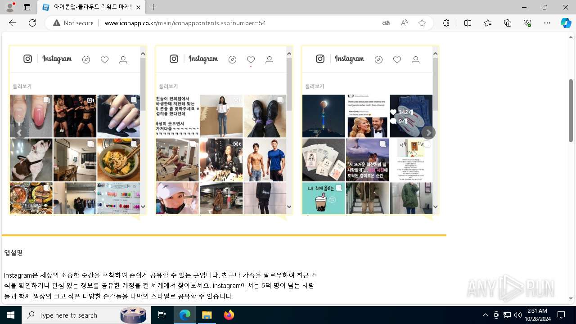This screenshot has height=324, width=576.
Task: Click the up arrow of first screenshot scrollbar
Action: coord(143,54)
